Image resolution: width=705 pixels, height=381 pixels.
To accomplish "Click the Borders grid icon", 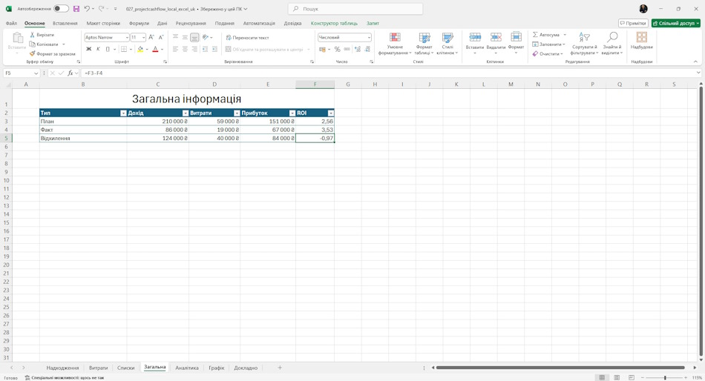I will tap(124, 49).
